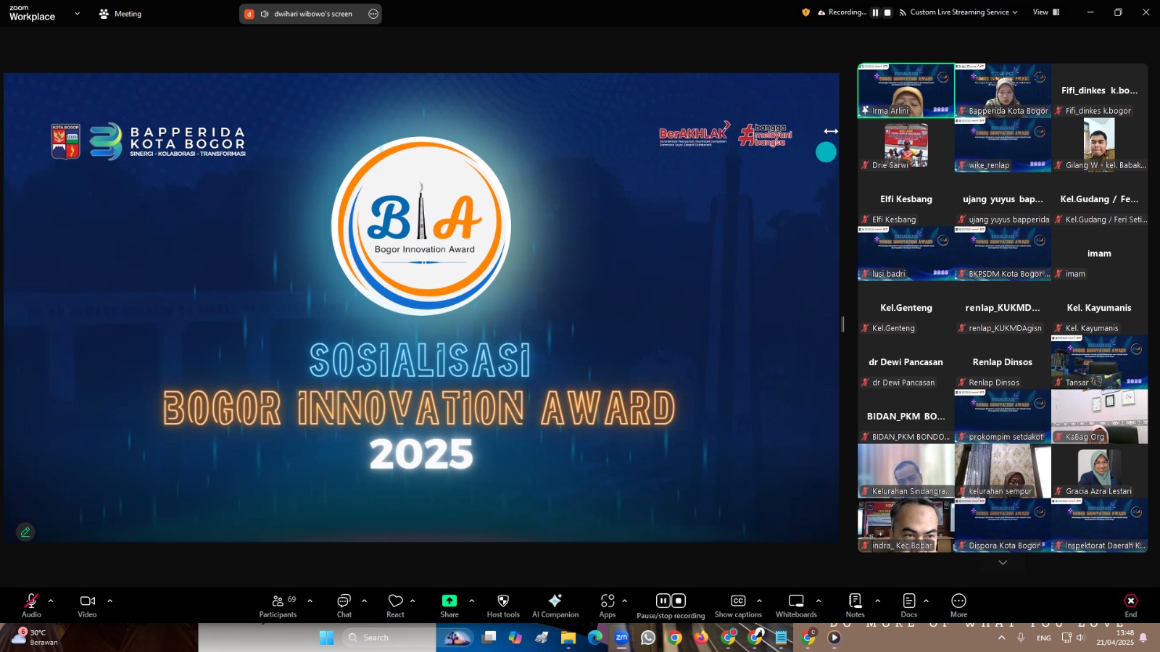Viewport: 1160px width, 652px height.
Task: Open the Notes icon
Action: (x=855, y=601)
